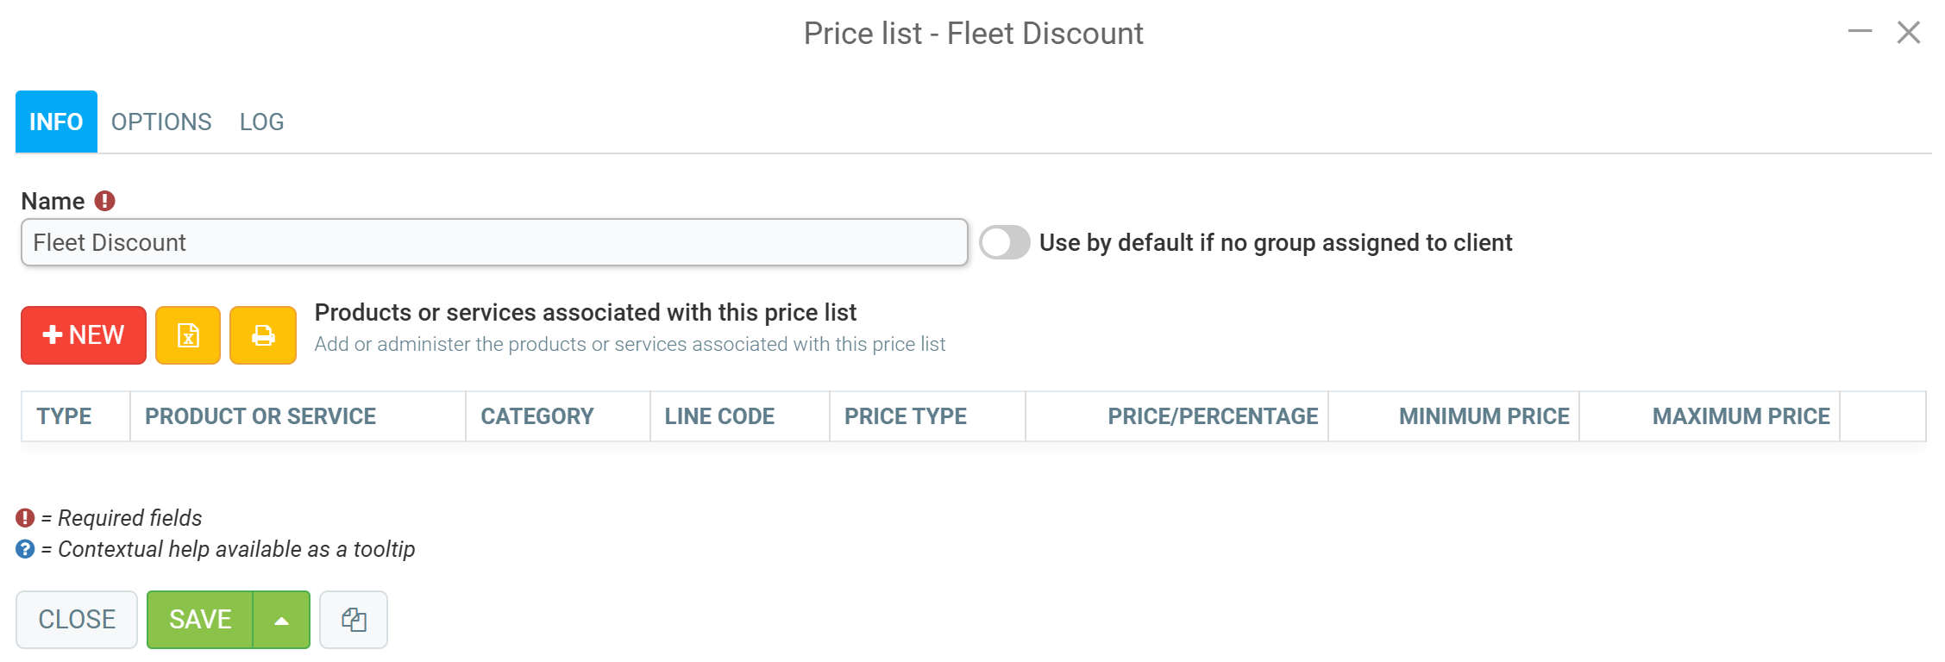The height and width of the screenshot is (662, 1945).
Task: Click the MINIMUM PRICE column header
Action: point(1483,415)
